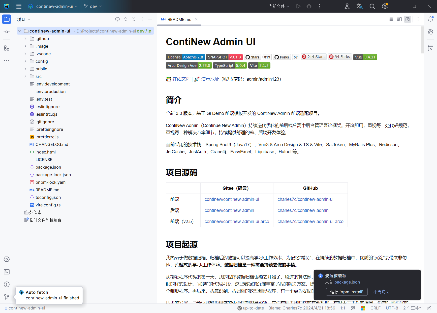Open the Commit tool window
This screenshot has height=313, width=437.
point(7,32)
